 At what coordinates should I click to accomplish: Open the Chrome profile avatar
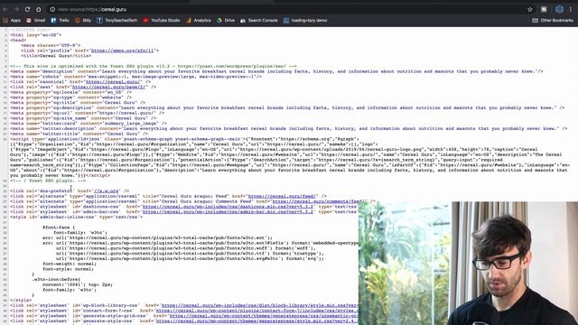(559, 9)
